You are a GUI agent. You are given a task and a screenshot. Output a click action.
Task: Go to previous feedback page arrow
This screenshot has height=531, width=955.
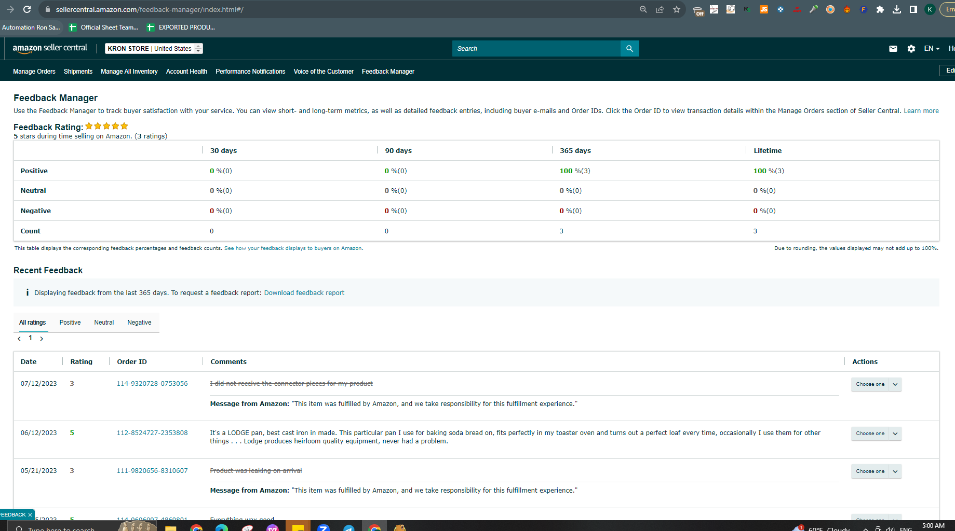[x=19, y=339]
